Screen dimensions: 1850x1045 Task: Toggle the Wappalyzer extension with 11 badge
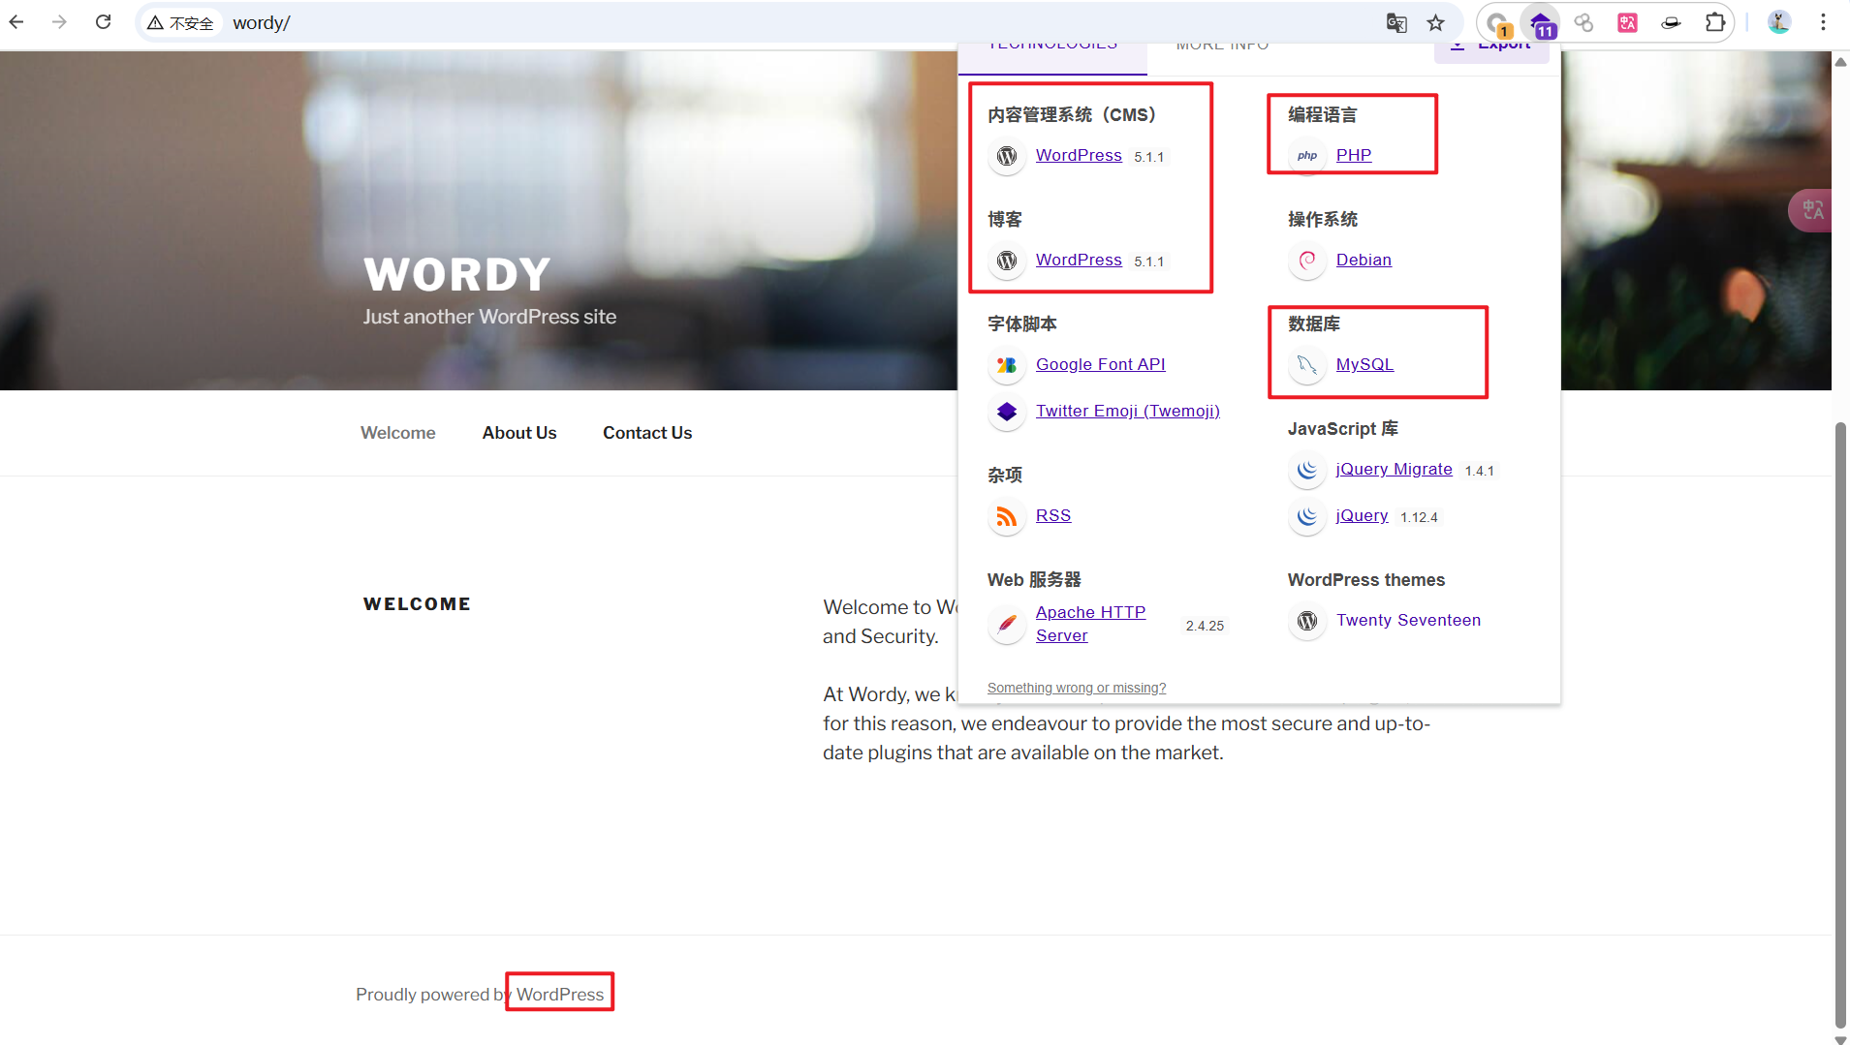(x=1541, y=23)
